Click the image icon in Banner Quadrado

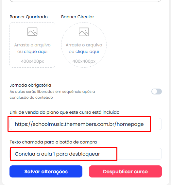[32, 32]
